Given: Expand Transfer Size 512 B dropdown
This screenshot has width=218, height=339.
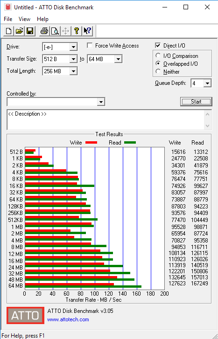Looking at the screenshot, I should (x=73, y=59).
